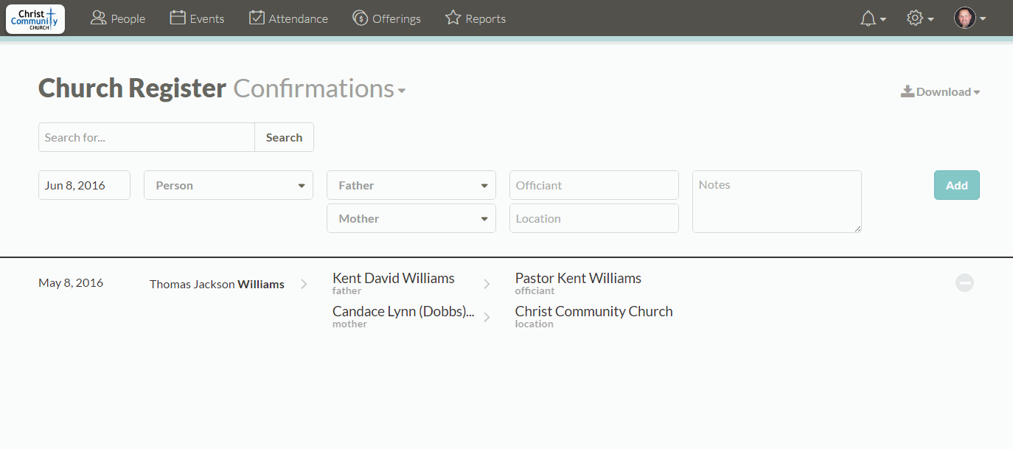Expand the Father dropdown

coord(411,186)
